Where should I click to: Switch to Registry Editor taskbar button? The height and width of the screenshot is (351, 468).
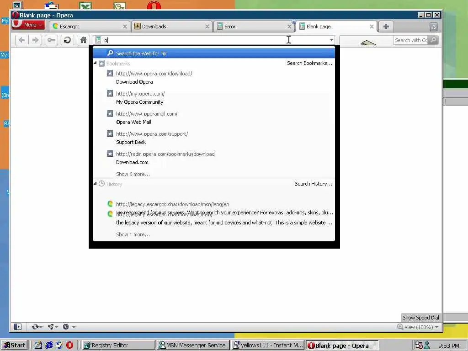118,346
